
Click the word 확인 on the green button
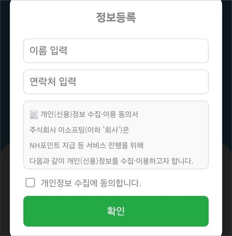(116, 211)
